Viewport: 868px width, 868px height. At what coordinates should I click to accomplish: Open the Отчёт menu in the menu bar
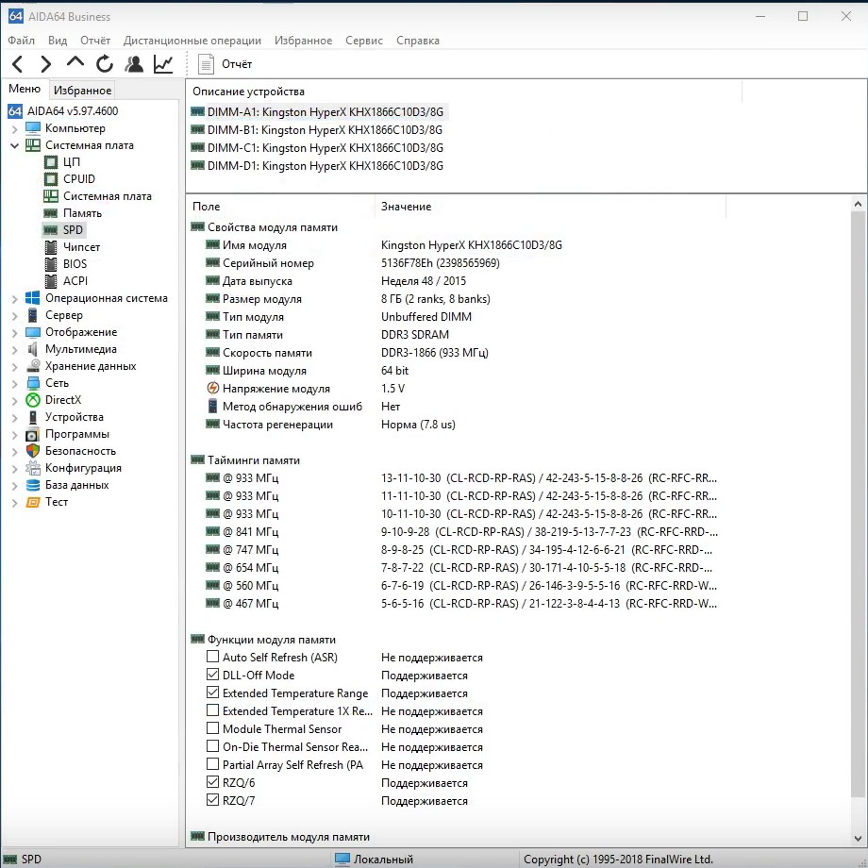tap(95, 41)
